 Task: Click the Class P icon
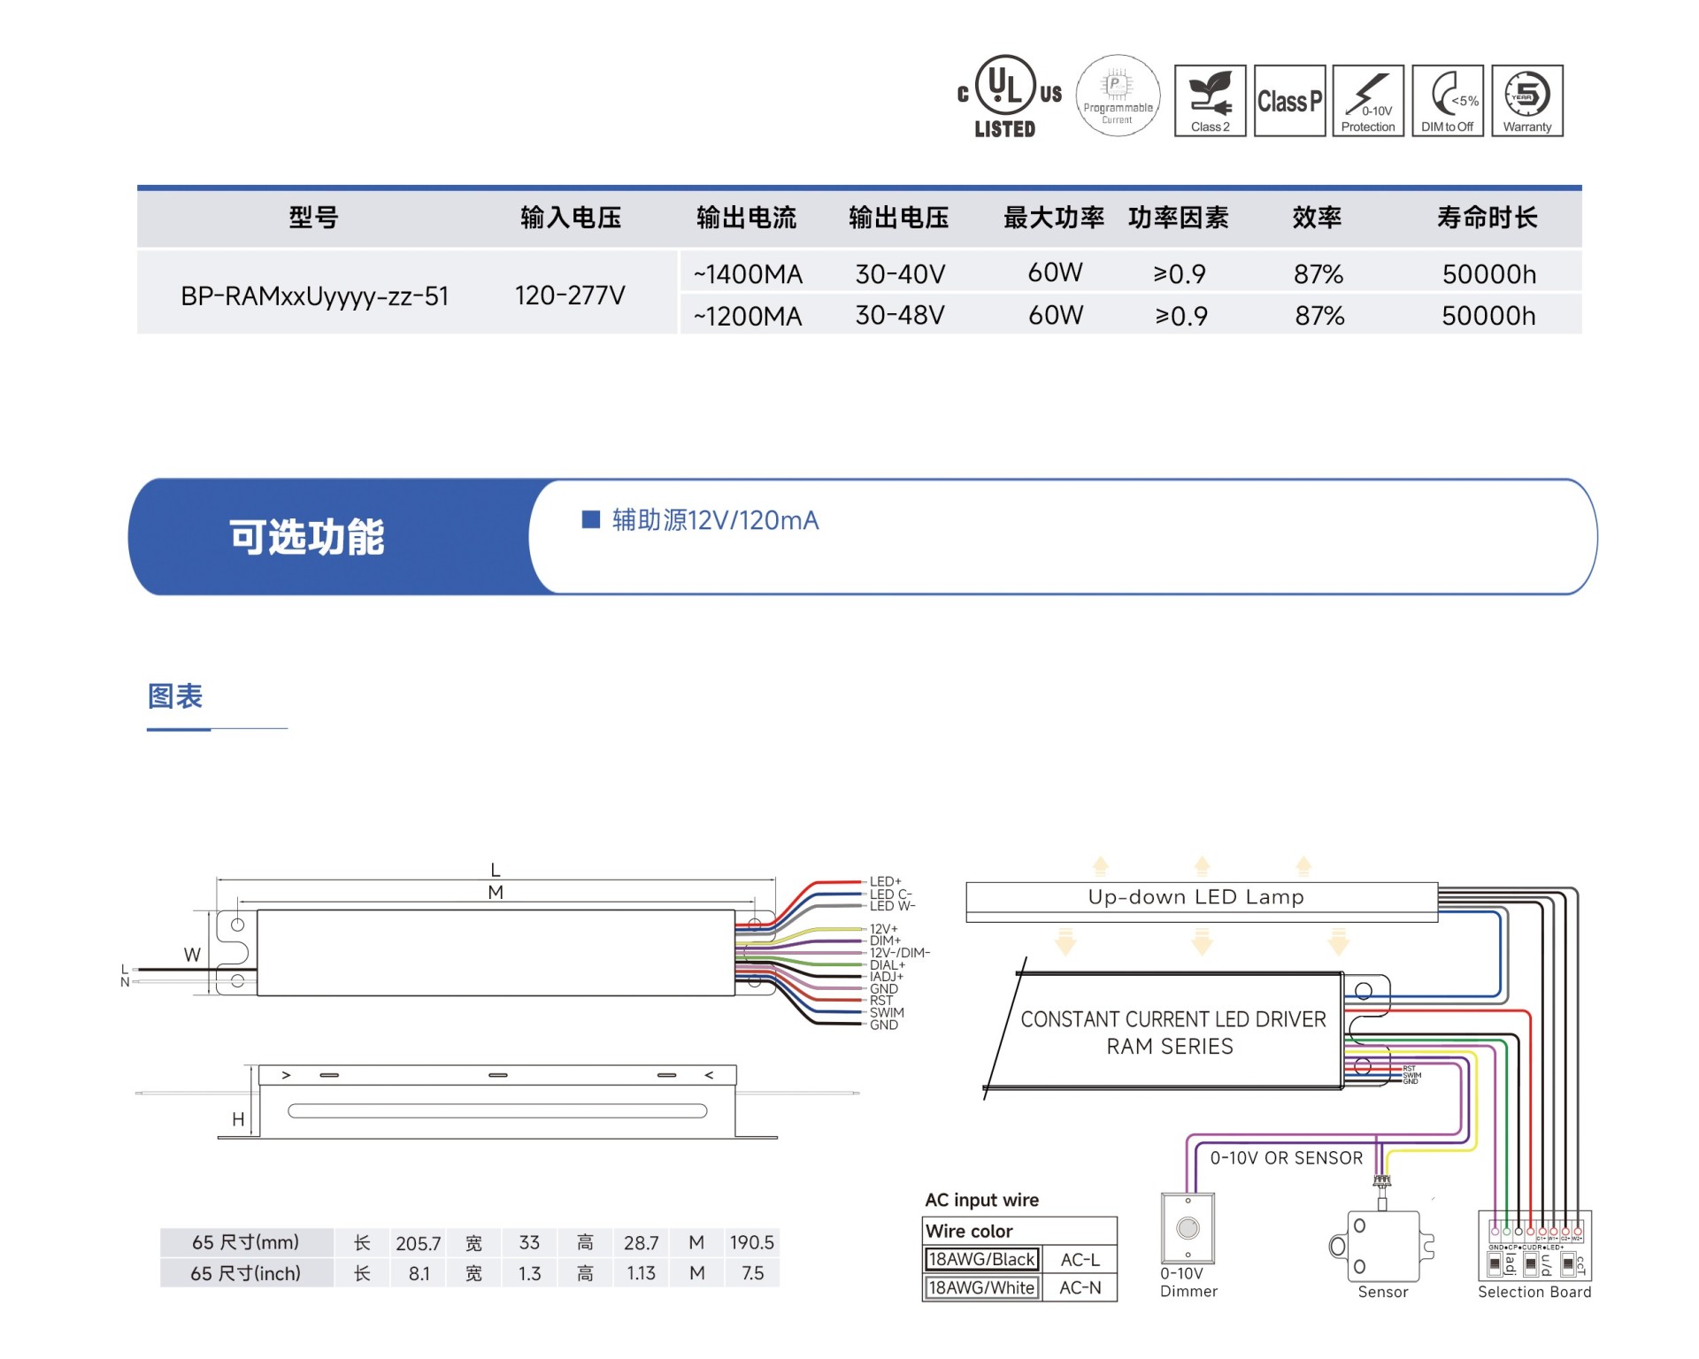click(x=1289, y=100)
